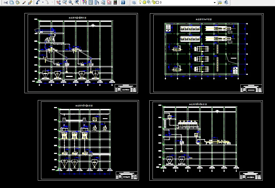Click the top-right plan drawing sheet
Viewport: 275px width, 188px height.
coord(207,53)
